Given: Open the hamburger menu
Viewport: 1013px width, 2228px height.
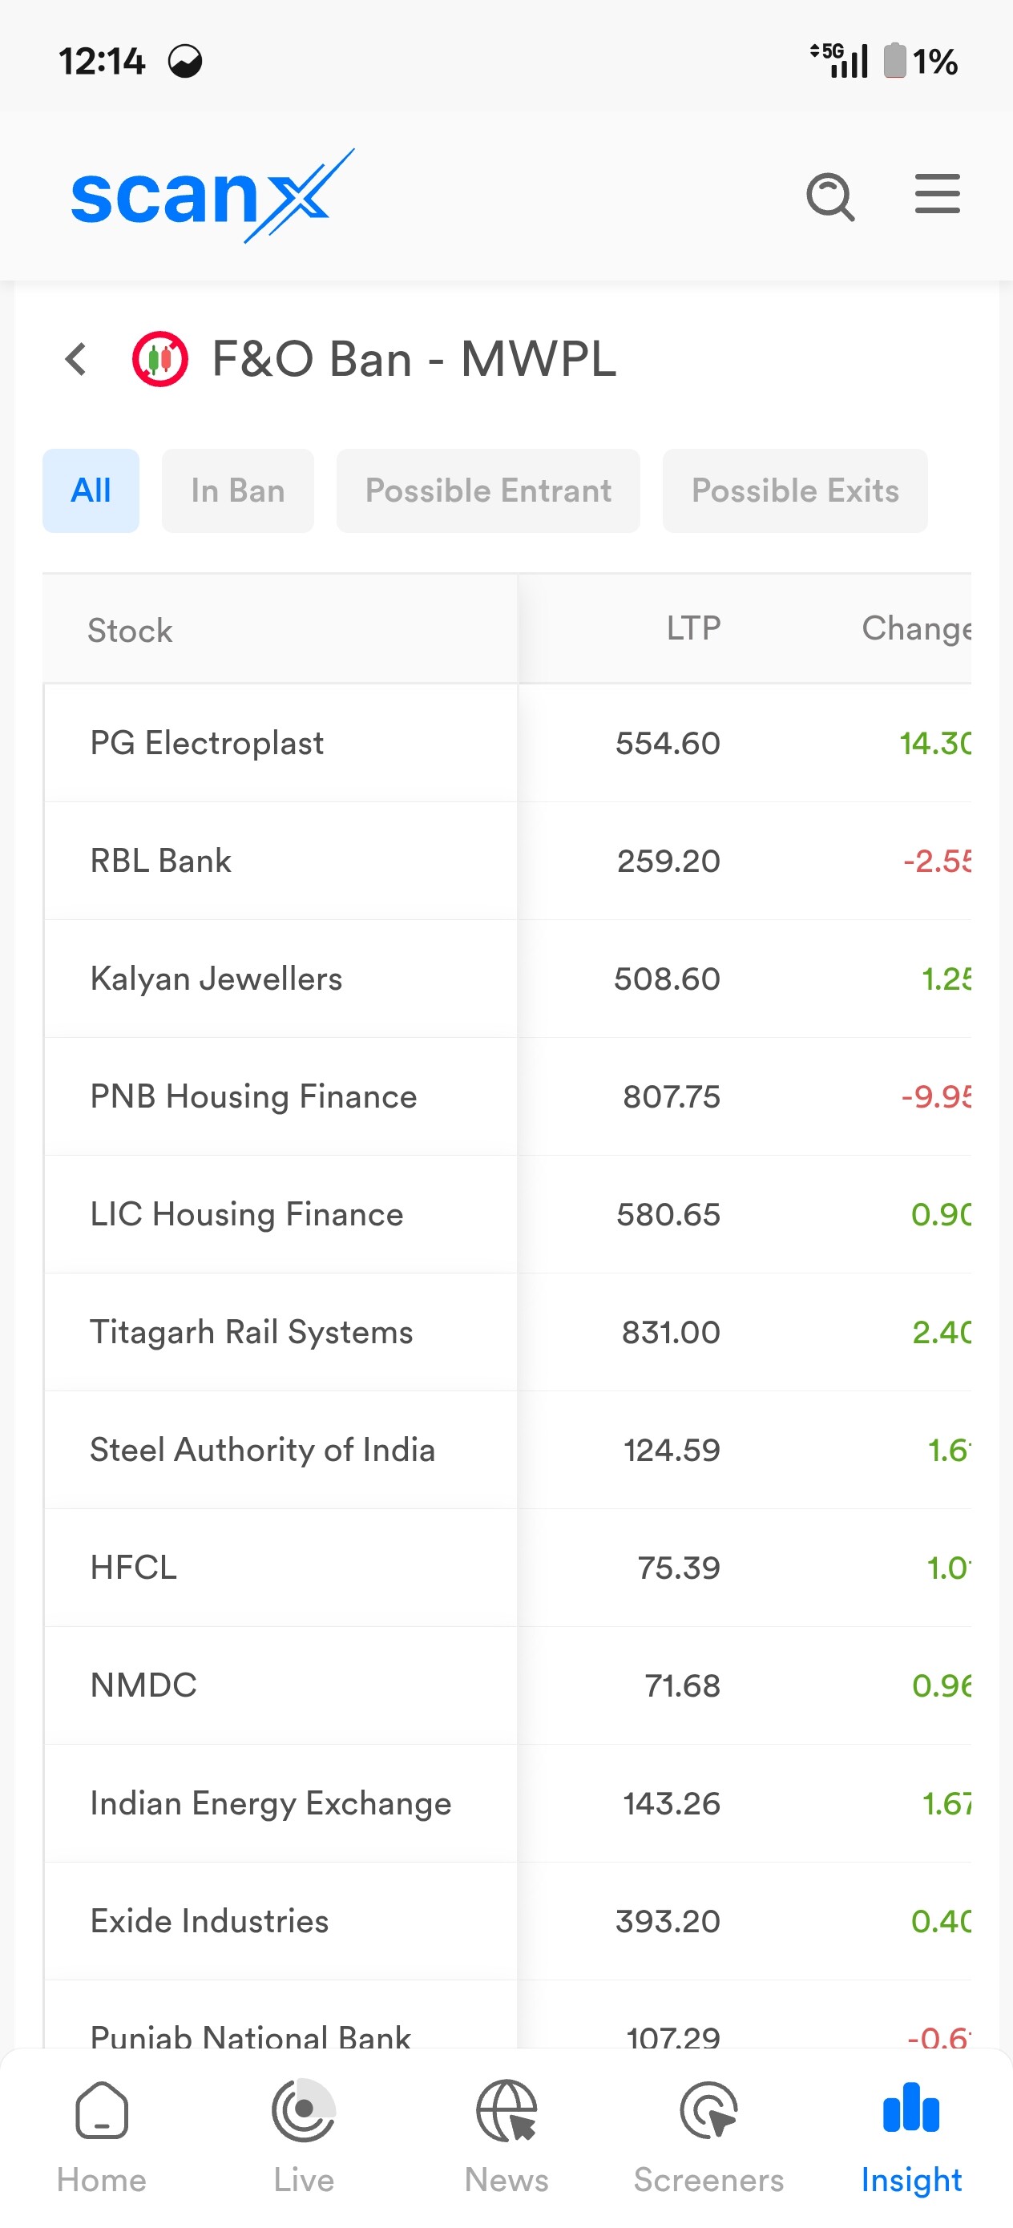Looking at the screenshot, I should (937, 194).
